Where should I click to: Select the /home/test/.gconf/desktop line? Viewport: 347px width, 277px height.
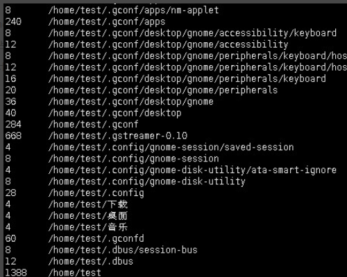coord(115,113)
